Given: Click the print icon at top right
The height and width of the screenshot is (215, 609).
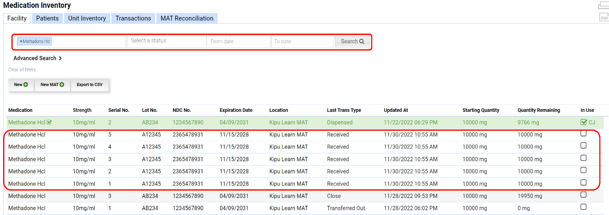Looking at the screenshot, I should pyautogui.click(x=604, y=5).
